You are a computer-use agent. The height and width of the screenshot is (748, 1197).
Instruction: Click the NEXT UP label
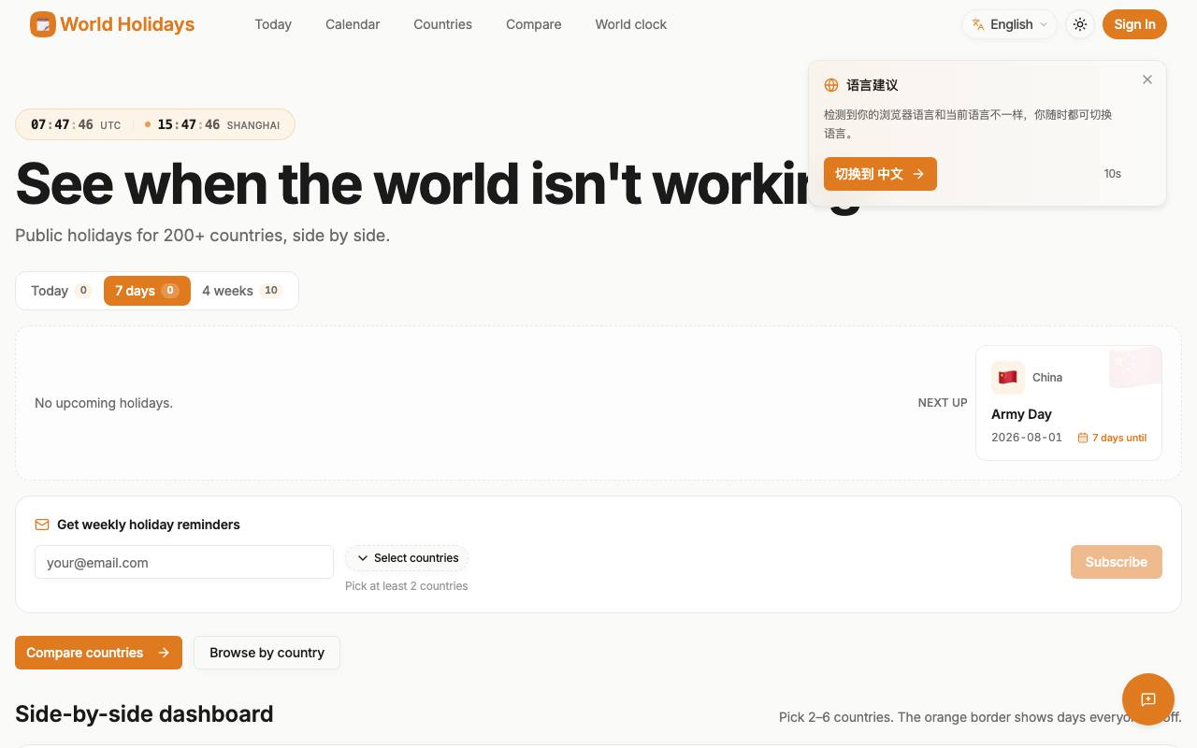943,403
